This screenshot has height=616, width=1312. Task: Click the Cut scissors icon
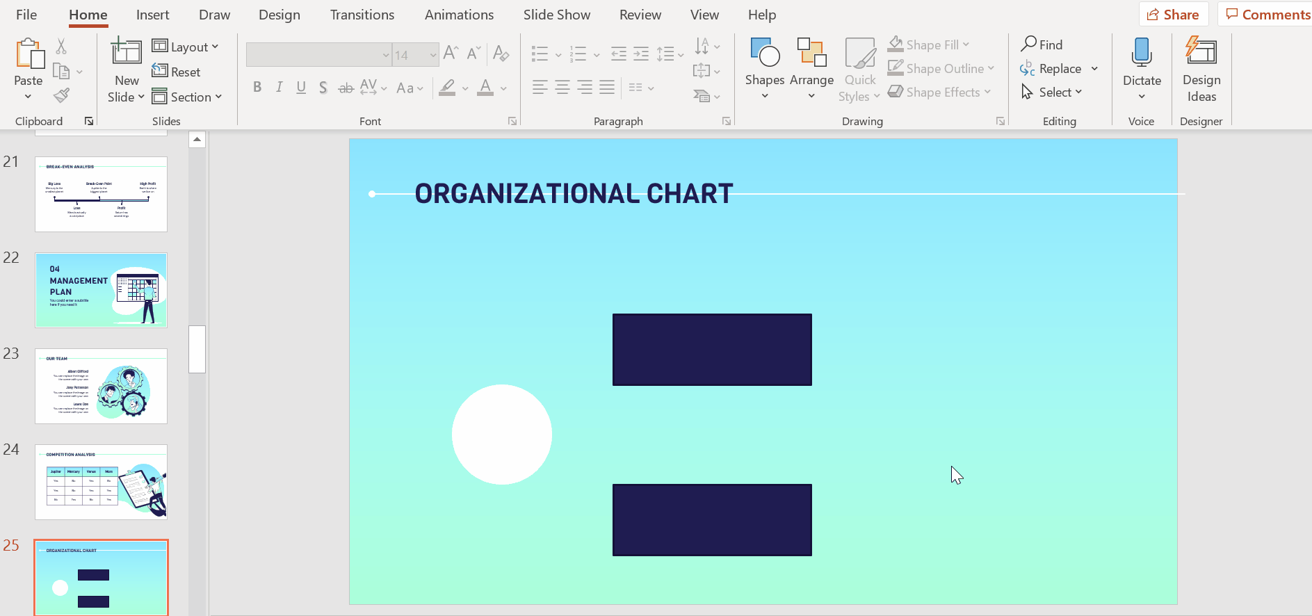click(61, 47)
